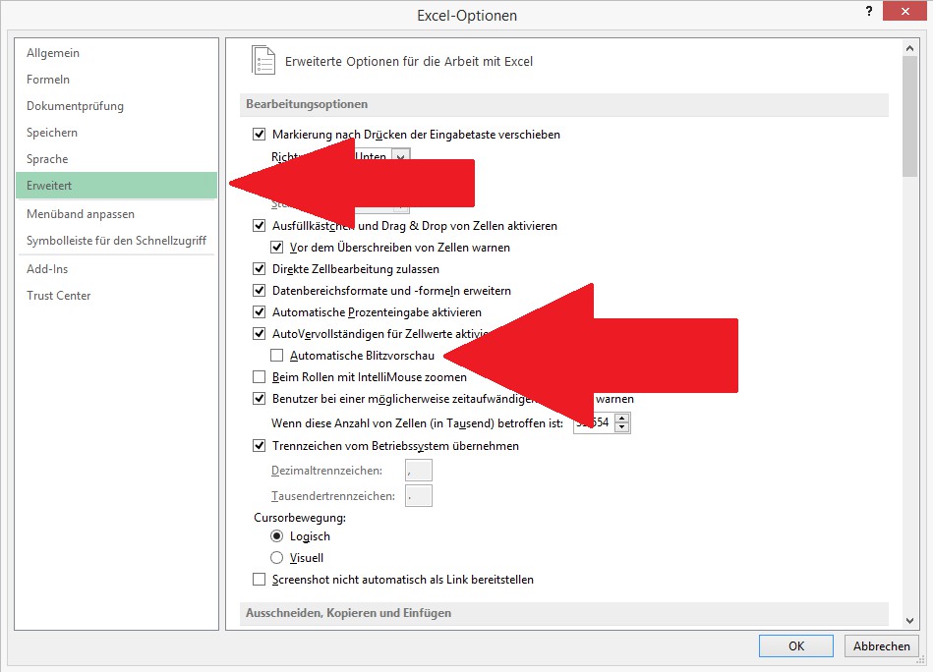Toggle Beim Rollen mit IntelliMouse zoomen

[x=260, y=377]
